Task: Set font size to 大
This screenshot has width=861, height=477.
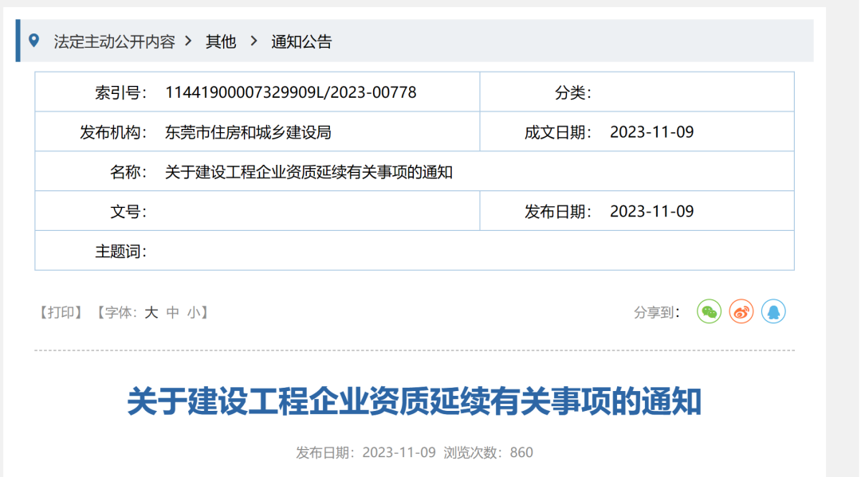Action: (151, 312)
